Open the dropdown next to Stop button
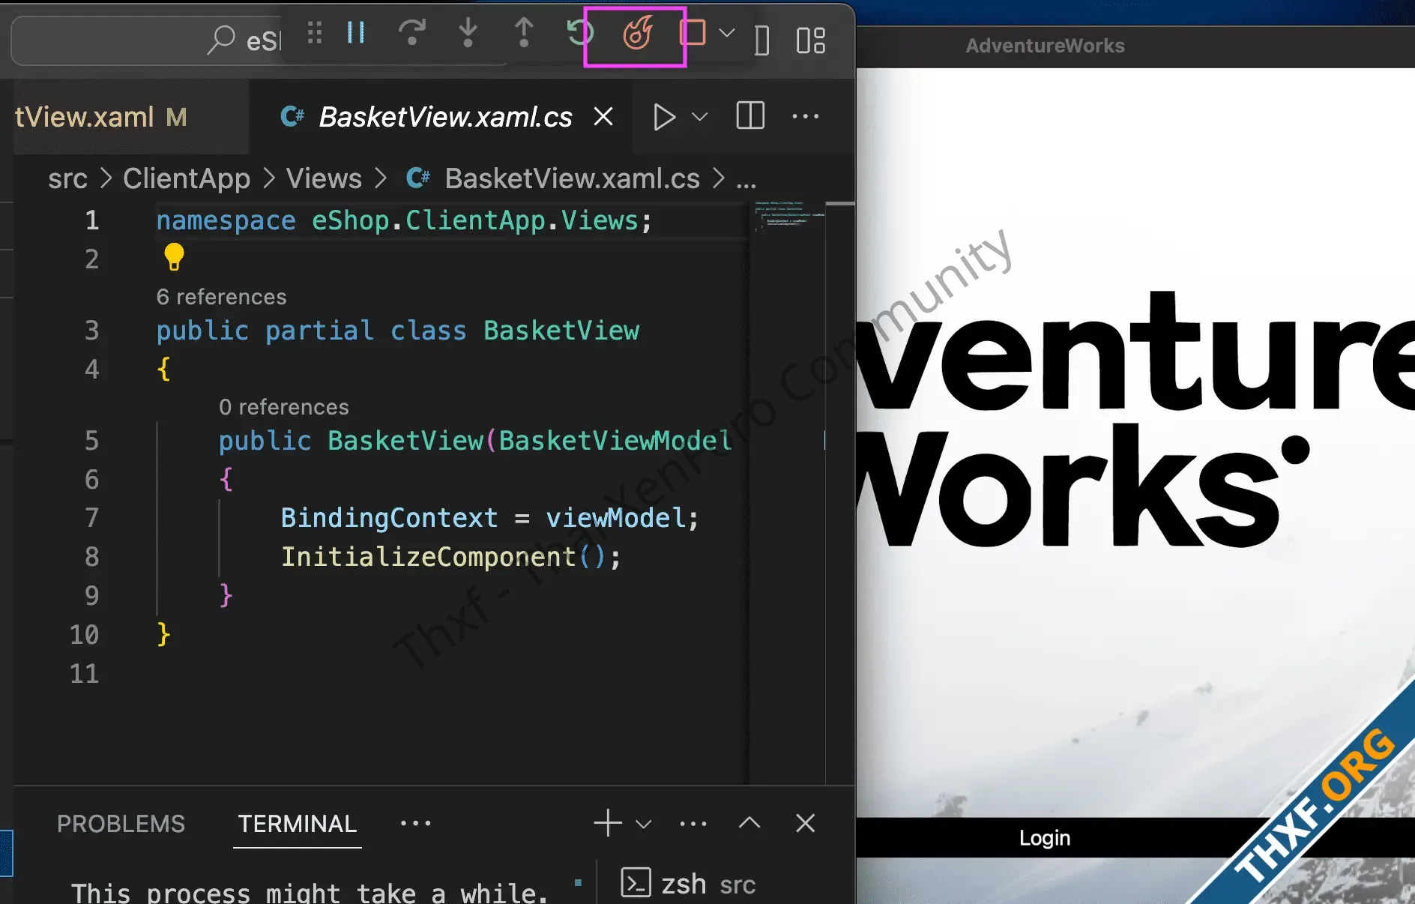The height and width of the screenshot is (904, 1415). pyautogui.click(x=726, y=33)
